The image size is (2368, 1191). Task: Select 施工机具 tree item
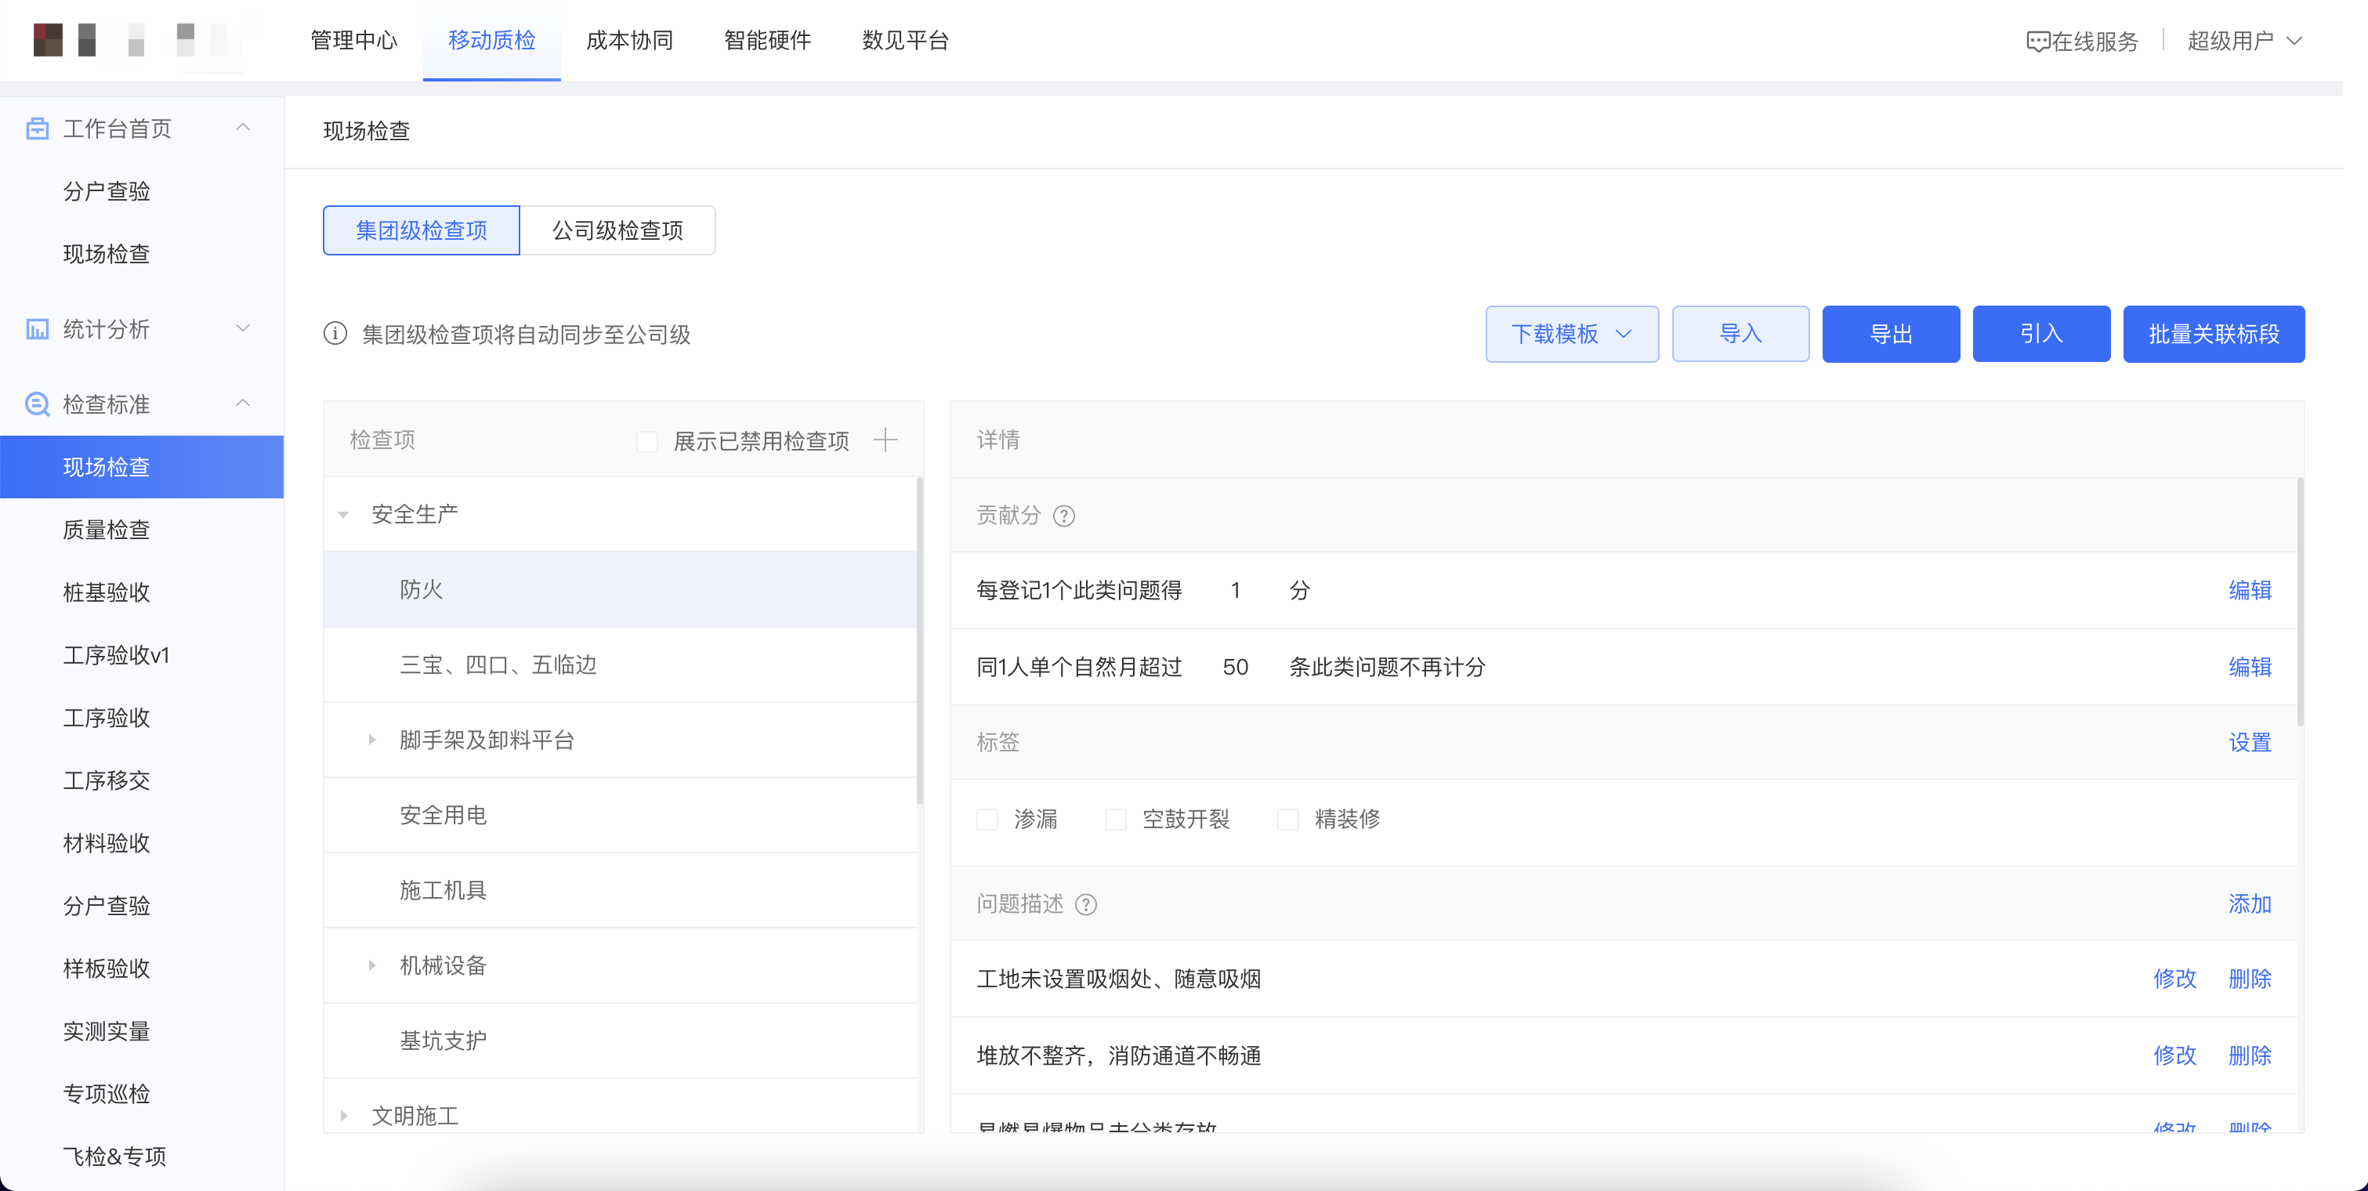point(621,890)
